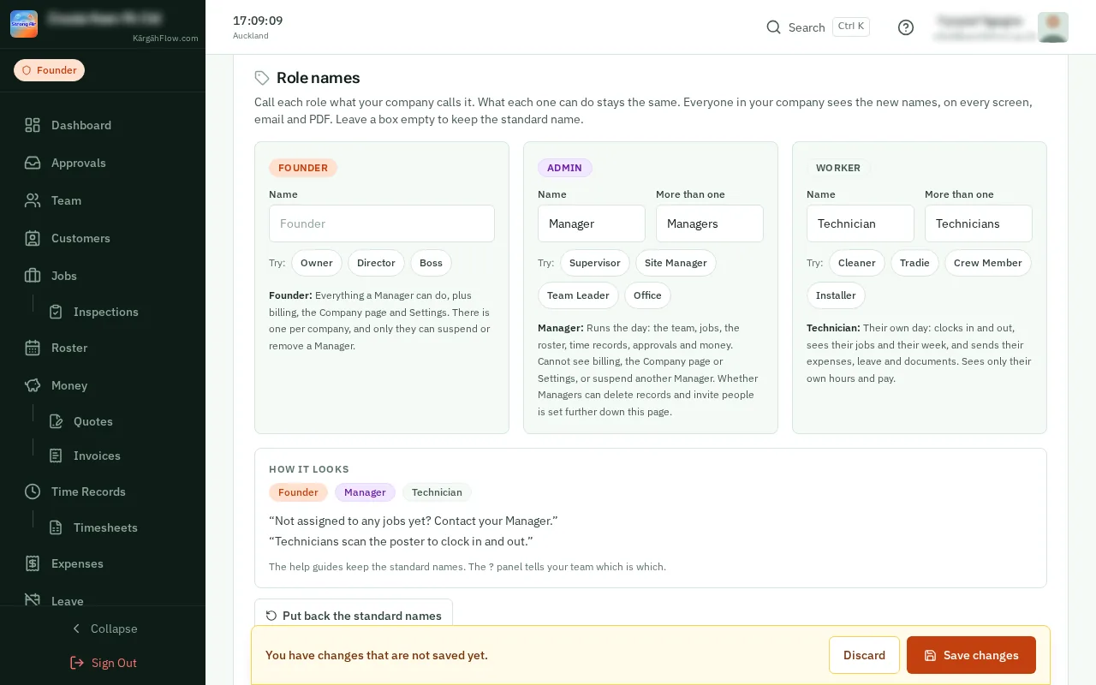Image resolution: width=1096 pixels, height=685 pixels.
Task: Select the Tradie suggestion chip
Action: point(914,263)
